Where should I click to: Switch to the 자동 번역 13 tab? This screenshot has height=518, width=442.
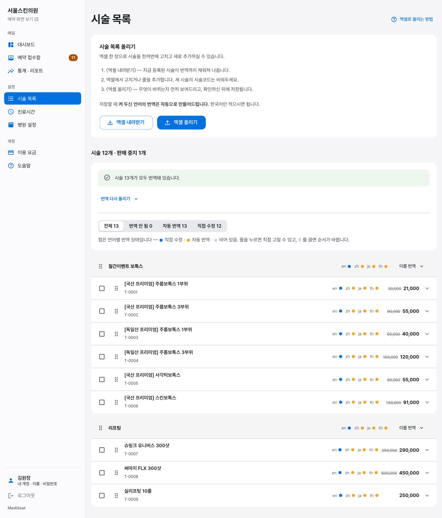(175, 226)
